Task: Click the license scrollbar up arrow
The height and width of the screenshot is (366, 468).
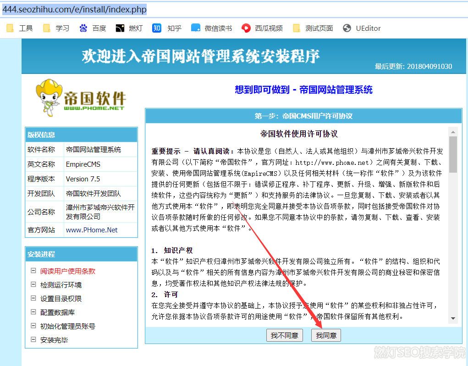Action: [x=453, y=132]
